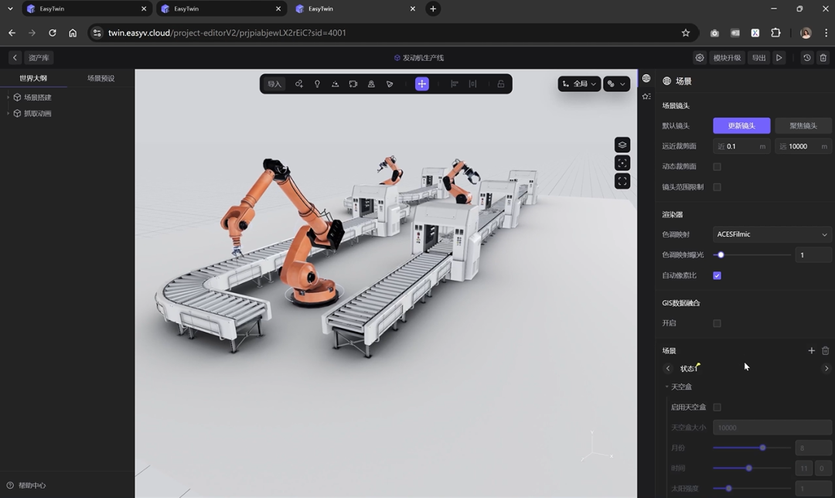835x498 pixels.
Task: Uncheck the 自动像素比 checkbox
Action: point(717,275)
